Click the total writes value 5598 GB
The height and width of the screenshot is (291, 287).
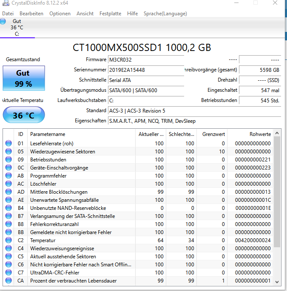click(260, 70)
